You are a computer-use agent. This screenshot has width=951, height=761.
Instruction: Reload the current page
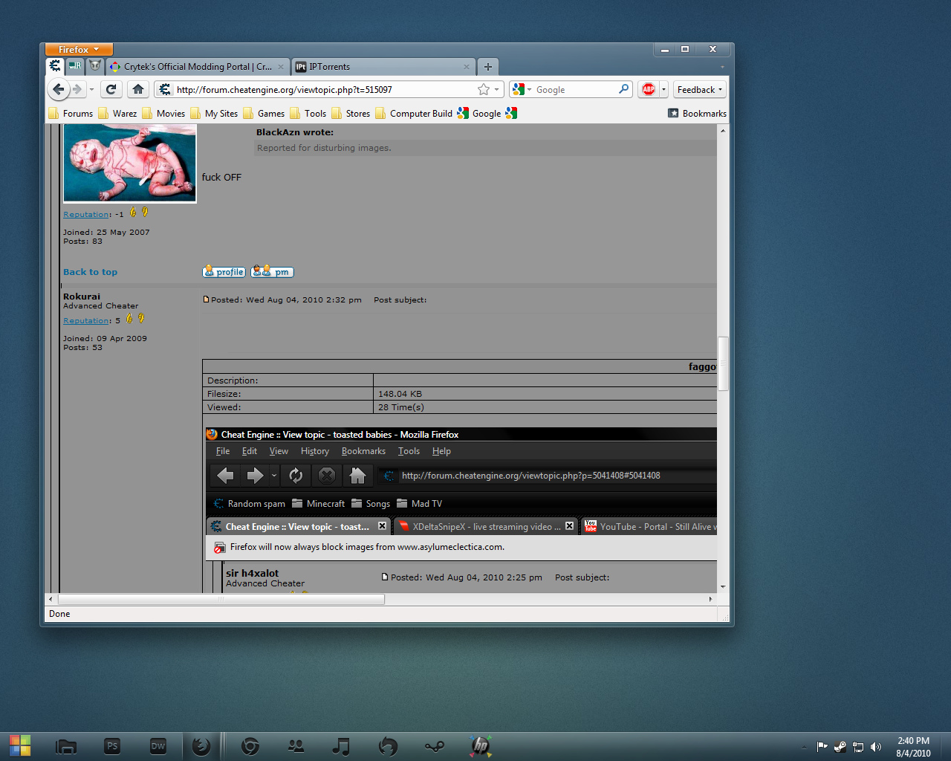[x=111, y=90]
